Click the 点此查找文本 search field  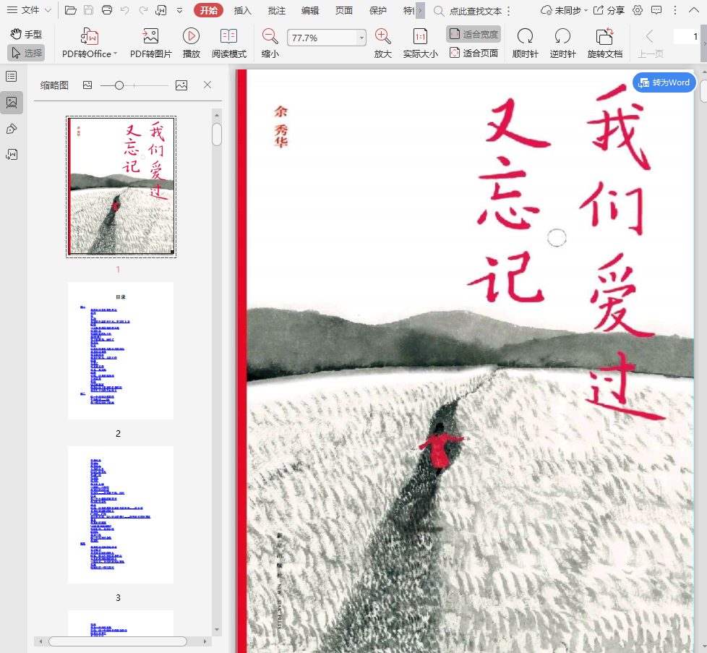click(475, 12)
